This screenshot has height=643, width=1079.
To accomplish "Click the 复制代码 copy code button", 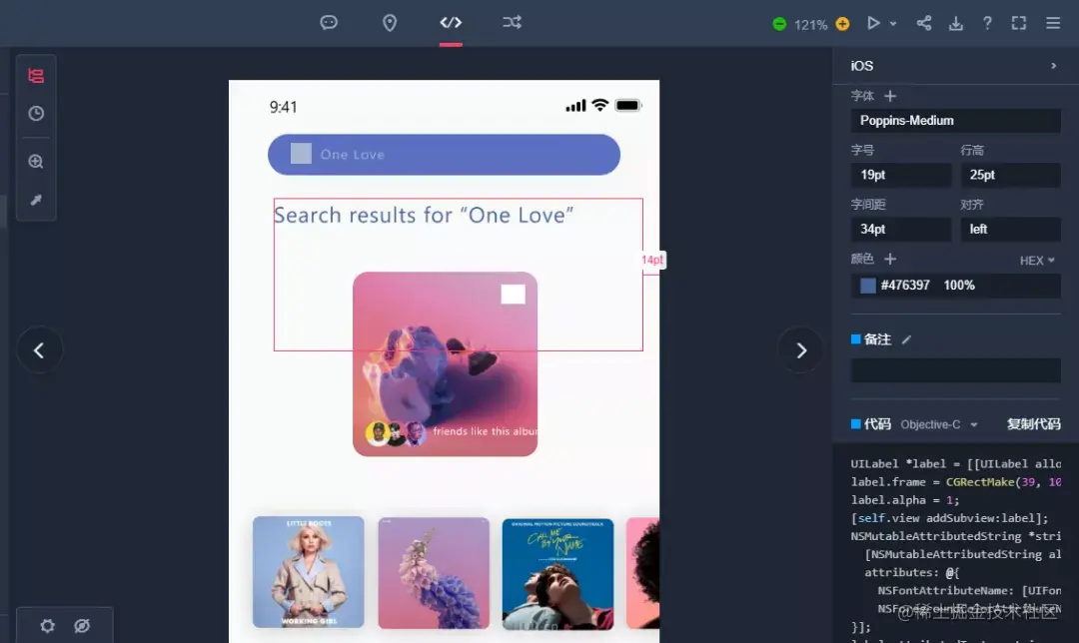I will (1034, 424).
